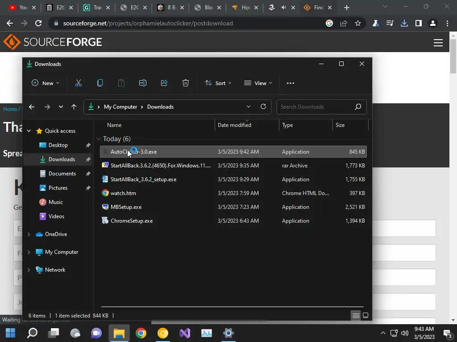This screenshot has height=342, width=457.
Task: Select ChromeSetup.exe file
Action: click(233, 221)
